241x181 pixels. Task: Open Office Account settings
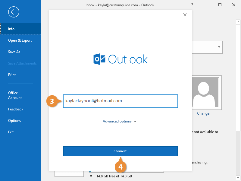pyautogui.click(x=15, y=95)
